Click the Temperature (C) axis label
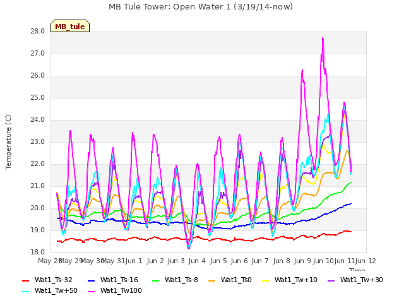 (x=8, y=142)
